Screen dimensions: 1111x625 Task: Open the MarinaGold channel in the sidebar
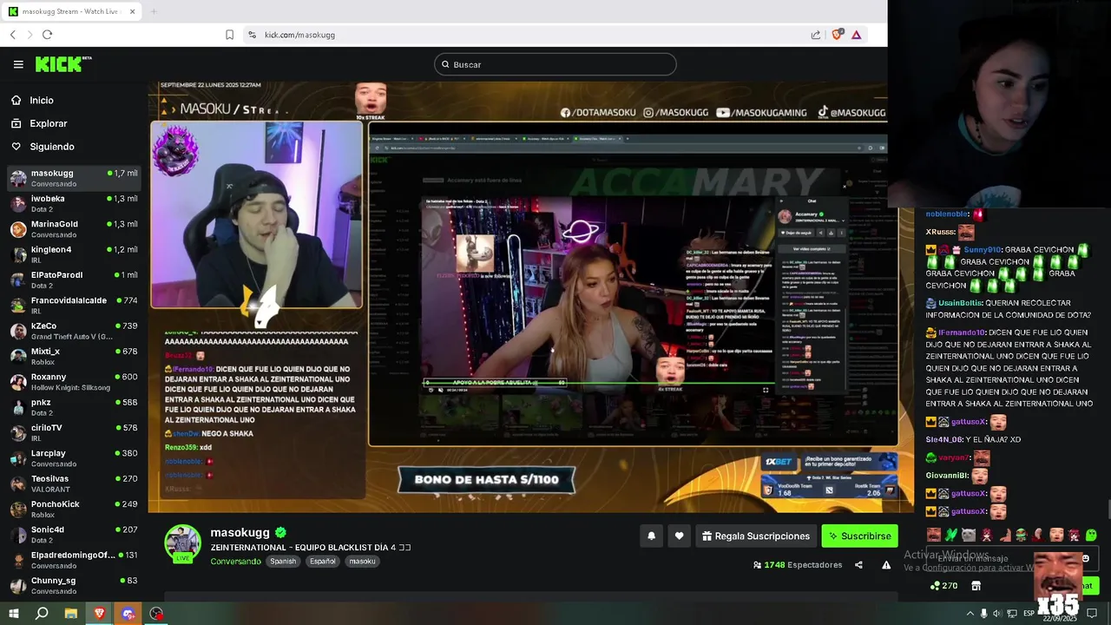tap(74, 229)
